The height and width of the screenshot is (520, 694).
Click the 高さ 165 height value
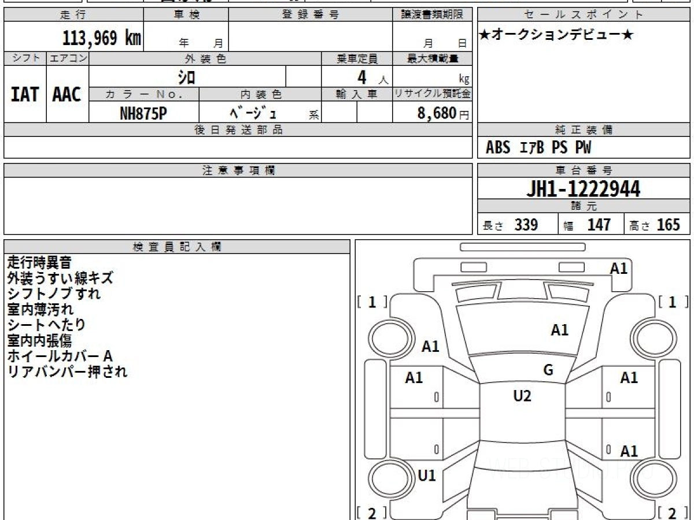(655, 225)
